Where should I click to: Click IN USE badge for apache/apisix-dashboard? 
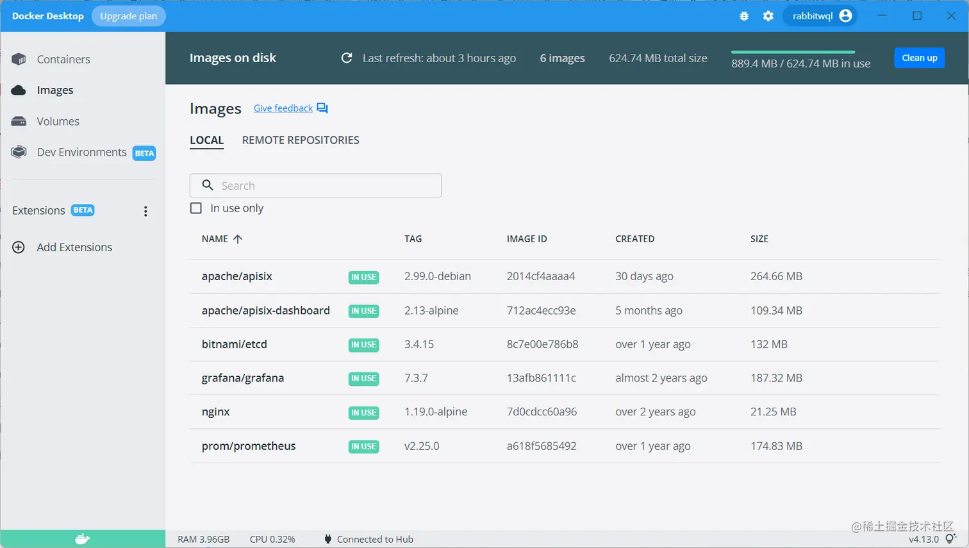pyautogui.click(x=363, y=311)
